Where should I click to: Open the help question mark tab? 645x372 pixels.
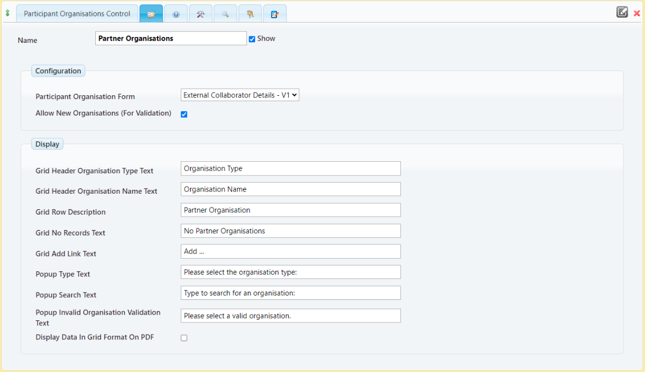[176, 14]
